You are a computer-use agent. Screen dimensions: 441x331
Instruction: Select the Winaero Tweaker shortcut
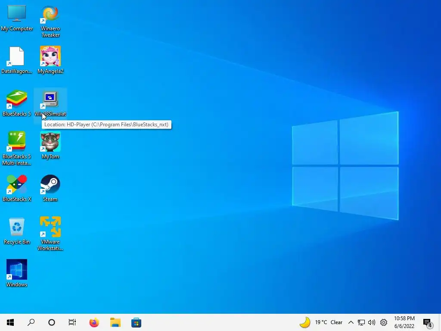click(x=50, y=22)
